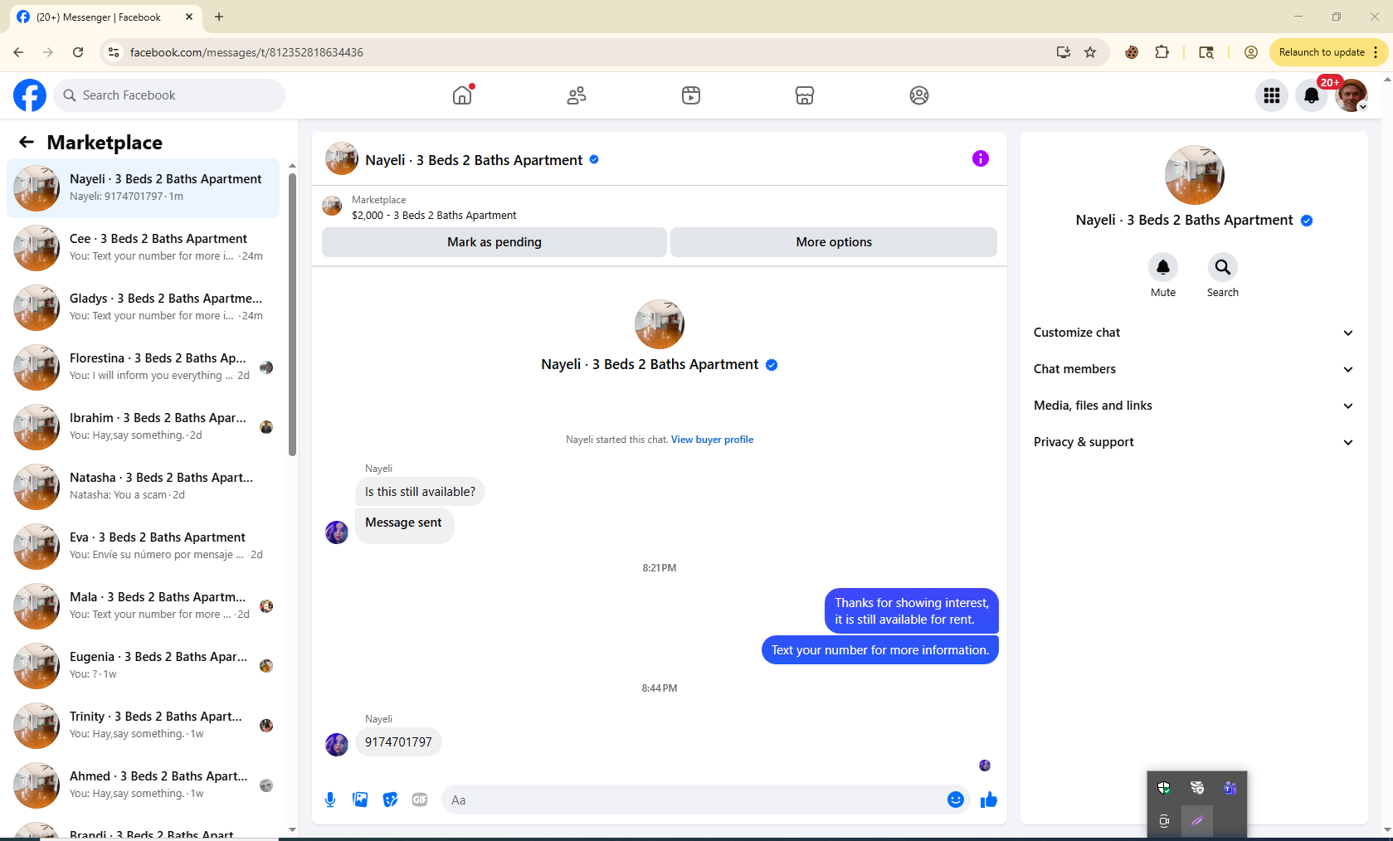Click Nayeli's large profile thumbnail in side panel
Viewport: 1393px width, 841px height.
coord(1194,175)
